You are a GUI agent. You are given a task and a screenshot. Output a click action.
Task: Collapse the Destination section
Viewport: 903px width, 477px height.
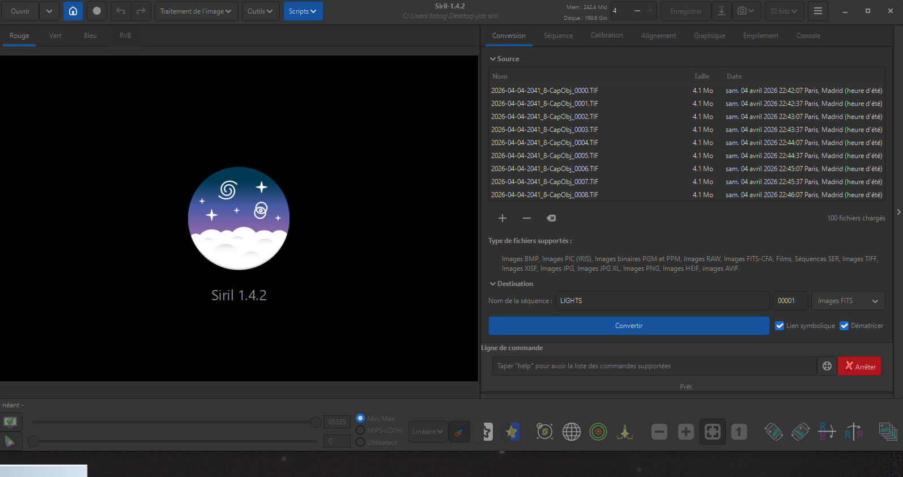tap(493, 284)
